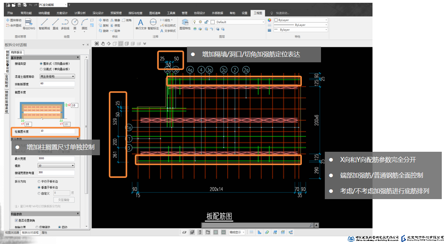
Task: Open the 混凝土强度等级 dropdown
Action: tap(57, 76)
